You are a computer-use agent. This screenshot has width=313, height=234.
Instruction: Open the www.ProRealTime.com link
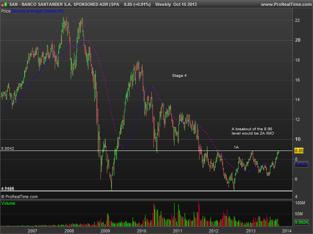click(287, 4)
